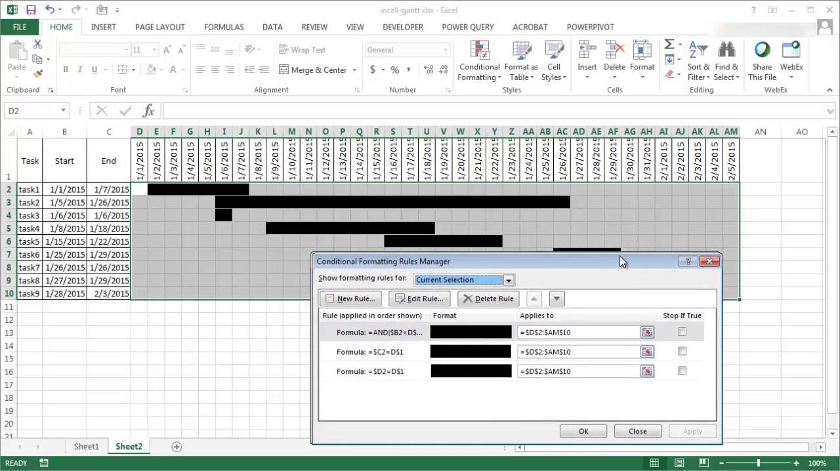Click the Increase Font Size icon
Screen dimensions: 840x471
pos(167,50)
